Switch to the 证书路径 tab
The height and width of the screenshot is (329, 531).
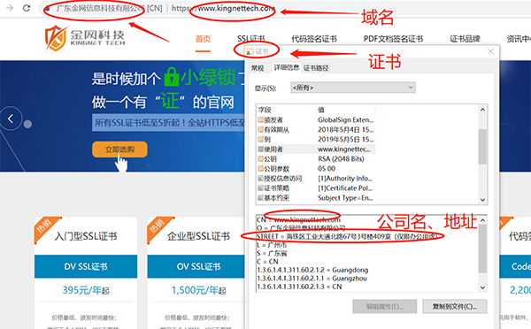click(x=316, y=68)
